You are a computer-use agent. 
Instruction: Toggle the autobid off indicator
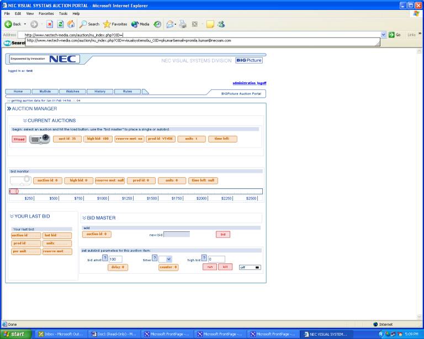[250, 267]
